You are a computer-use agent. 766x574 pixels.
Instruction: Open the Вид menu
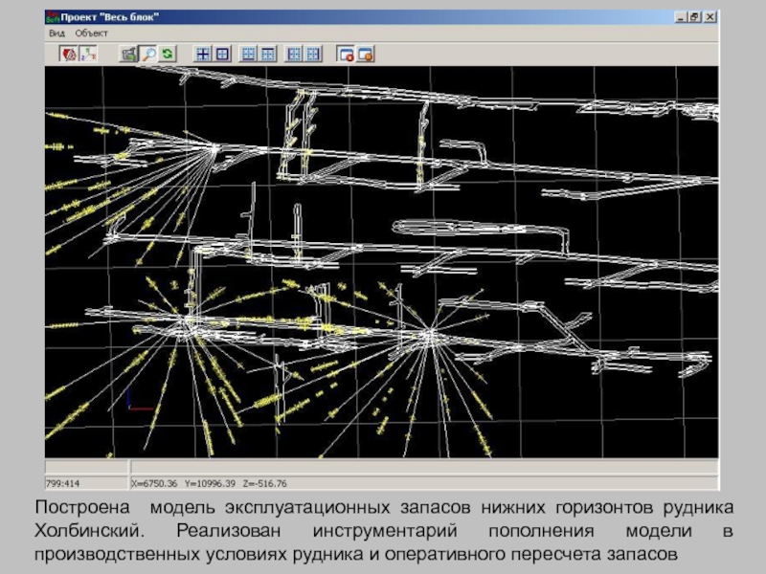pos(56,33)
